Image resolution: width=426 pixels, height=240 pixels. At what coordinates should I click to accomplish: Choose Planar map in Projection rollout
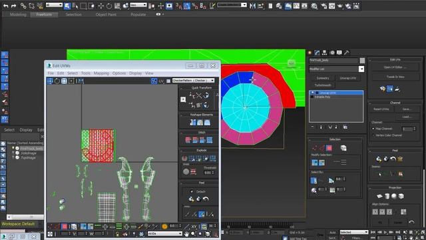(x=379, y=196)
